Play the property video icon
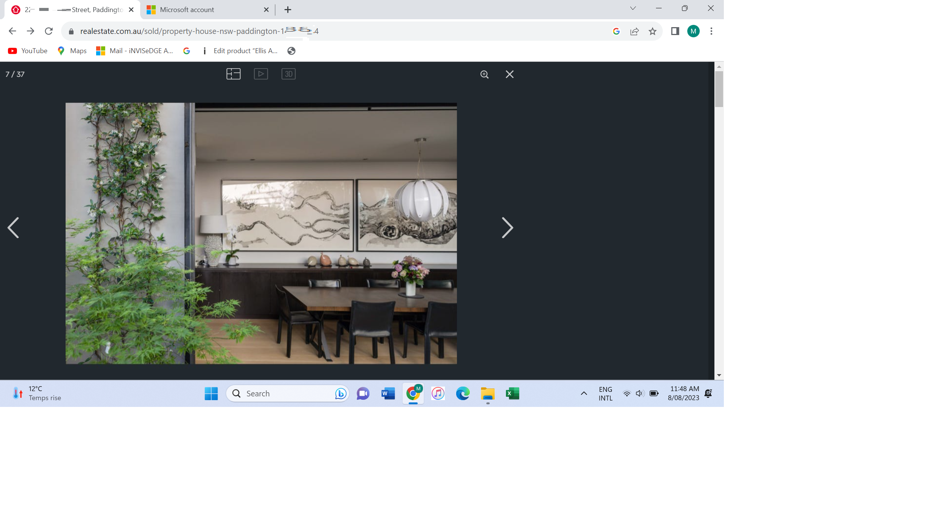This screenshot has width=941, height=529. click(261, 74)
